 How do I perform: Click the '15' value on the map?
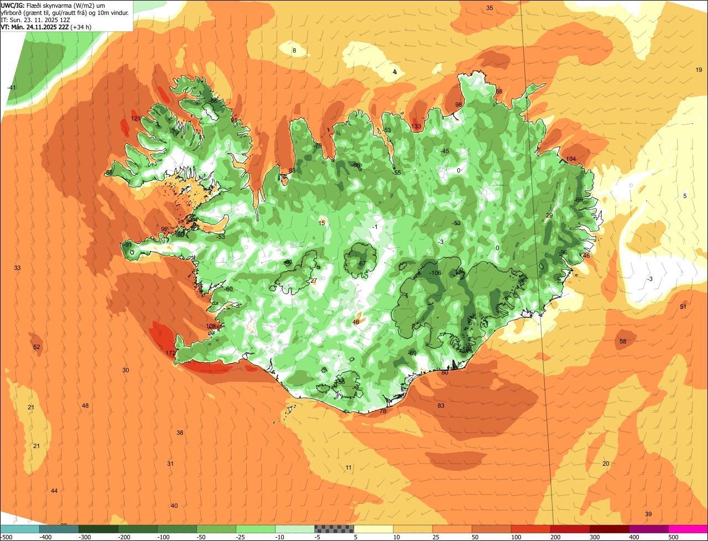click(322, 223)
